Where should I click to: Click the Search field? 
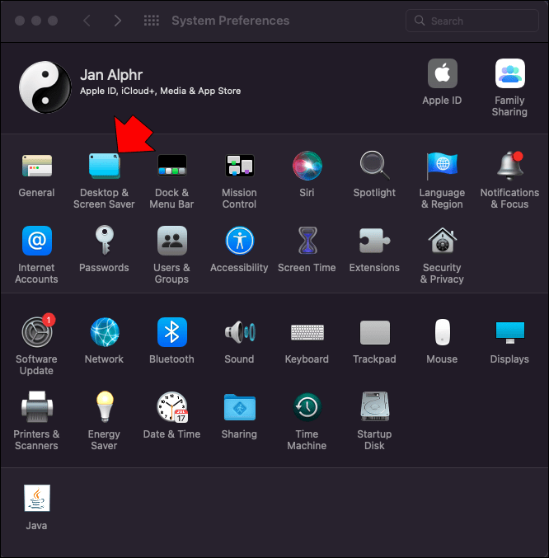point(472,21)
